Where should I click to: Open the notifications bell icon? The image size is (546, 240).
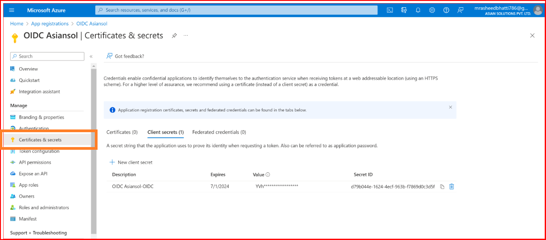point(418,10)
